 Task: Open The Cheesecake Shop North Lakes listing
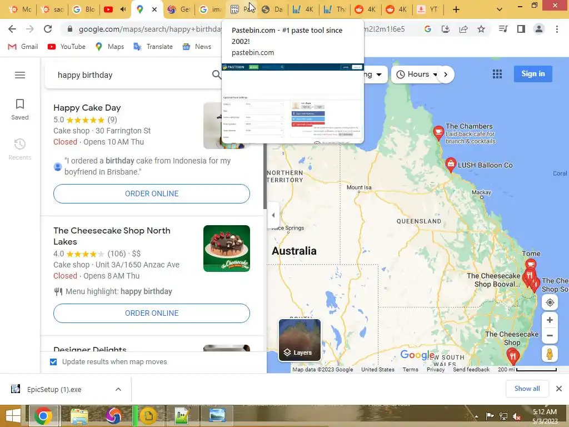point(112,236)
